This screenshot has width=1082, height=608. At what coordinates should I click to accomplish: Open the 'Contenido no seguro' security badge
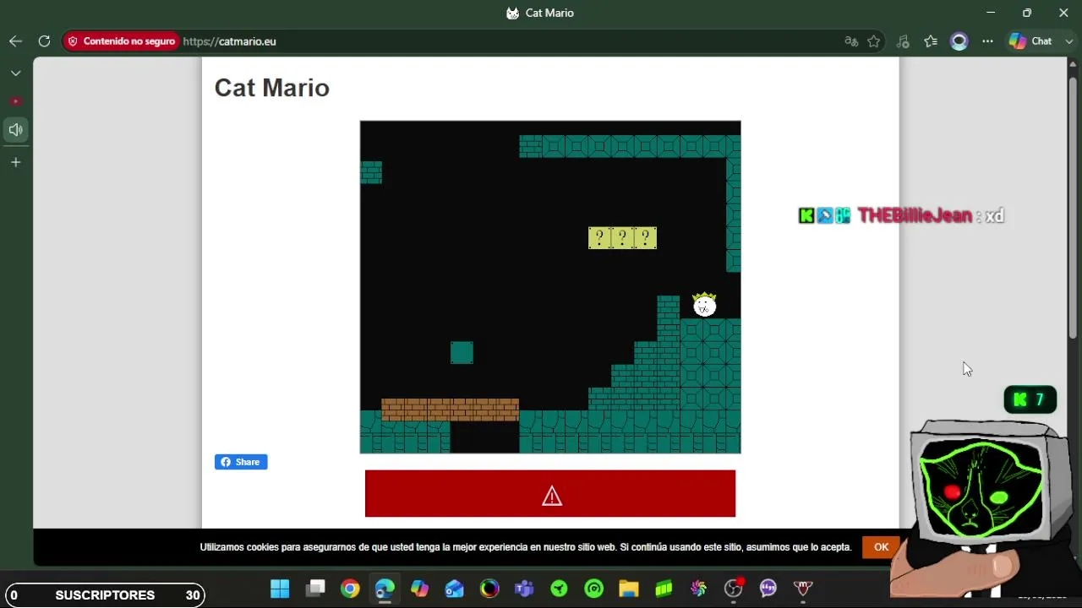pyautogui.click(x=121, y=41)
